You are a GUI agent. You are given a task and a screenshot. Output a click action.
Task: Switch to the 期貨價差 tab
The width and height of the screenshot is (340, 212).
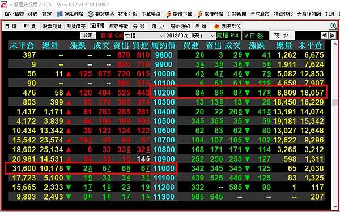[x=76, y=27]
